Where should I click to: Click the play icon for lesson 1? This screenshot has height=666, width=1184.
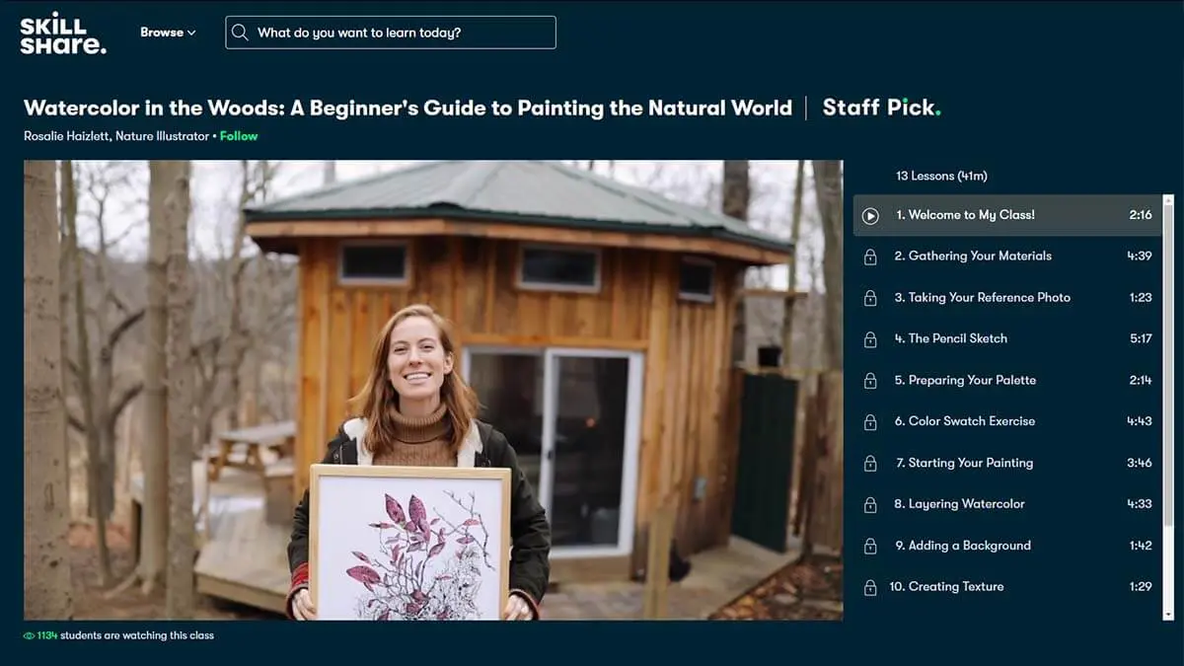coord(870,215)
